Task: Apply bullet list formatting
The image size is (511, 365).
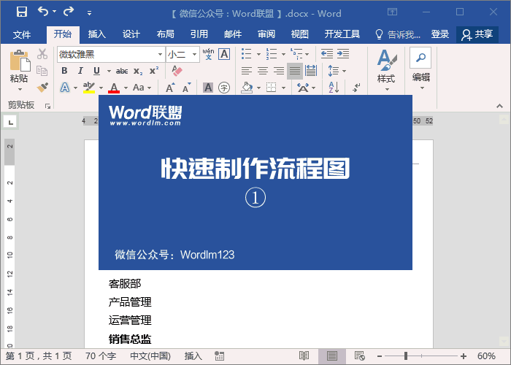Action: pos(247,54)
